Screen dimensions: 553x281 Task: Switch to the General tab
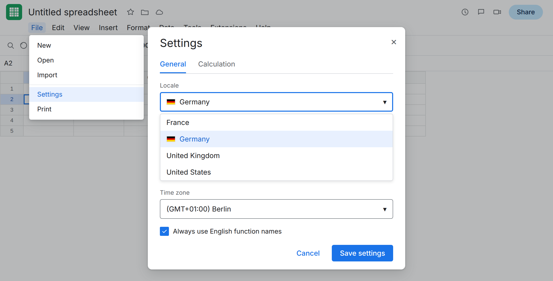pyautogui.click(x=173, y=64)
